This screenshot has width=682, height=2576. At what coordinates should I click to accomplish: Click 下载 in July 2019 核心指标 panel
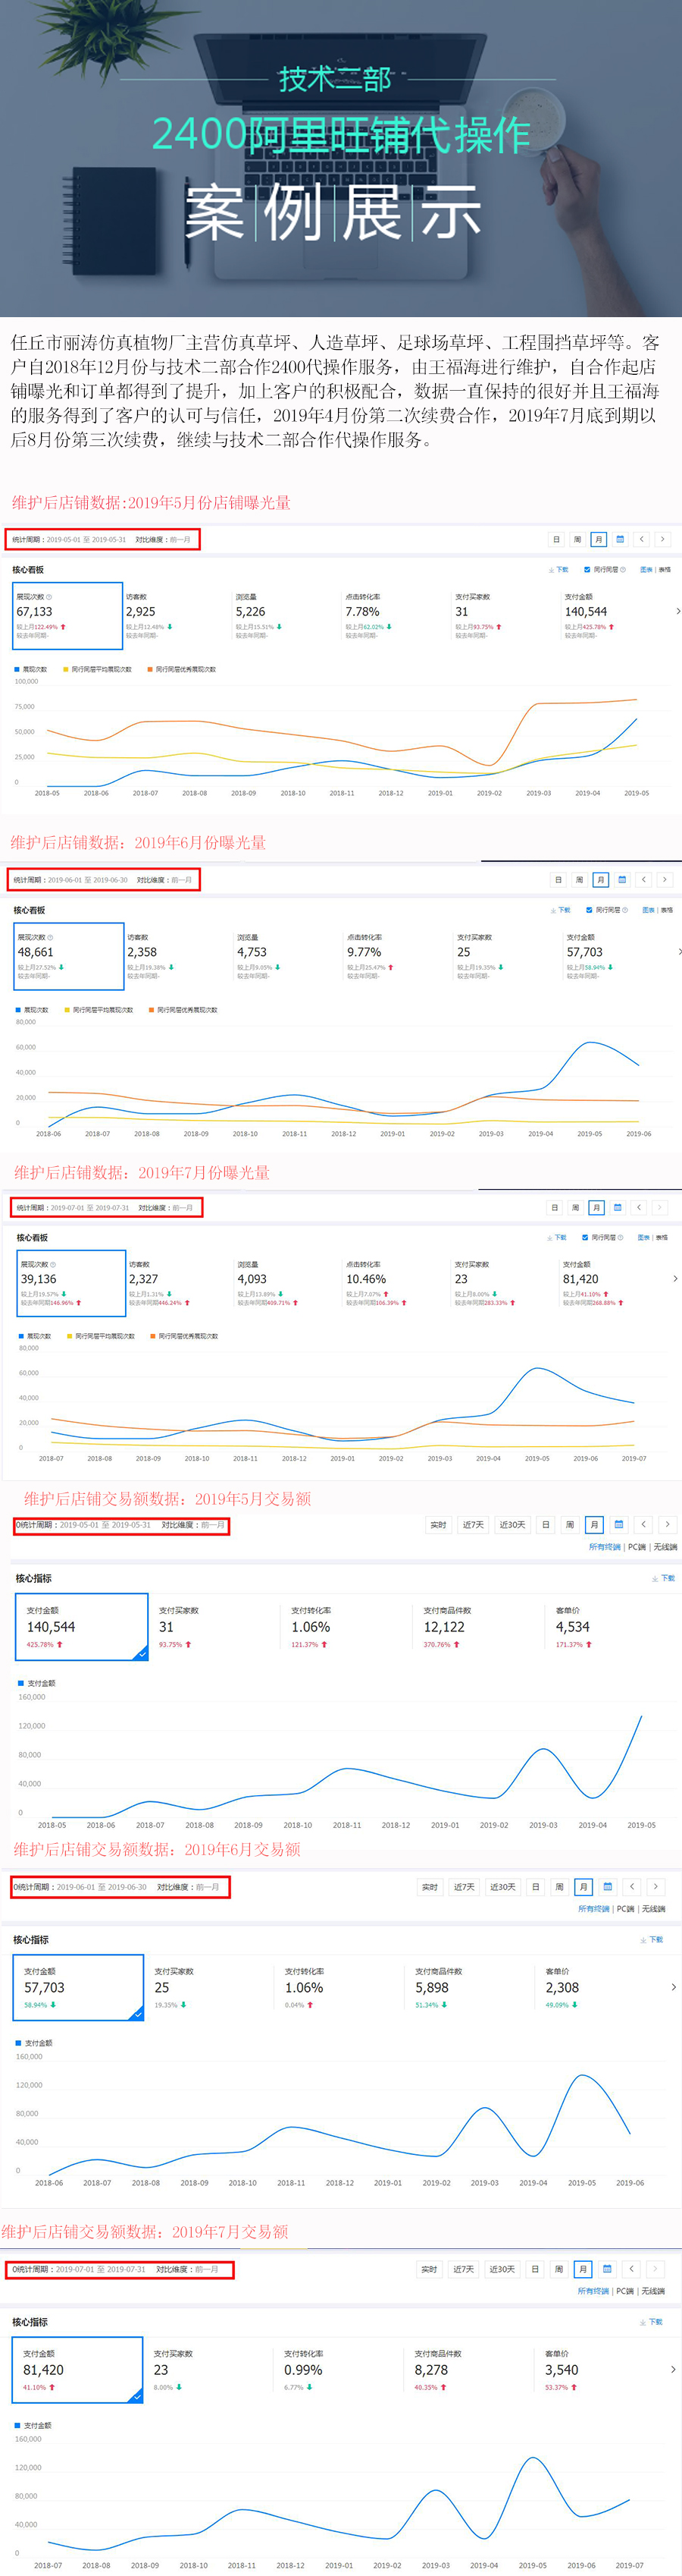click(652, 2321)
